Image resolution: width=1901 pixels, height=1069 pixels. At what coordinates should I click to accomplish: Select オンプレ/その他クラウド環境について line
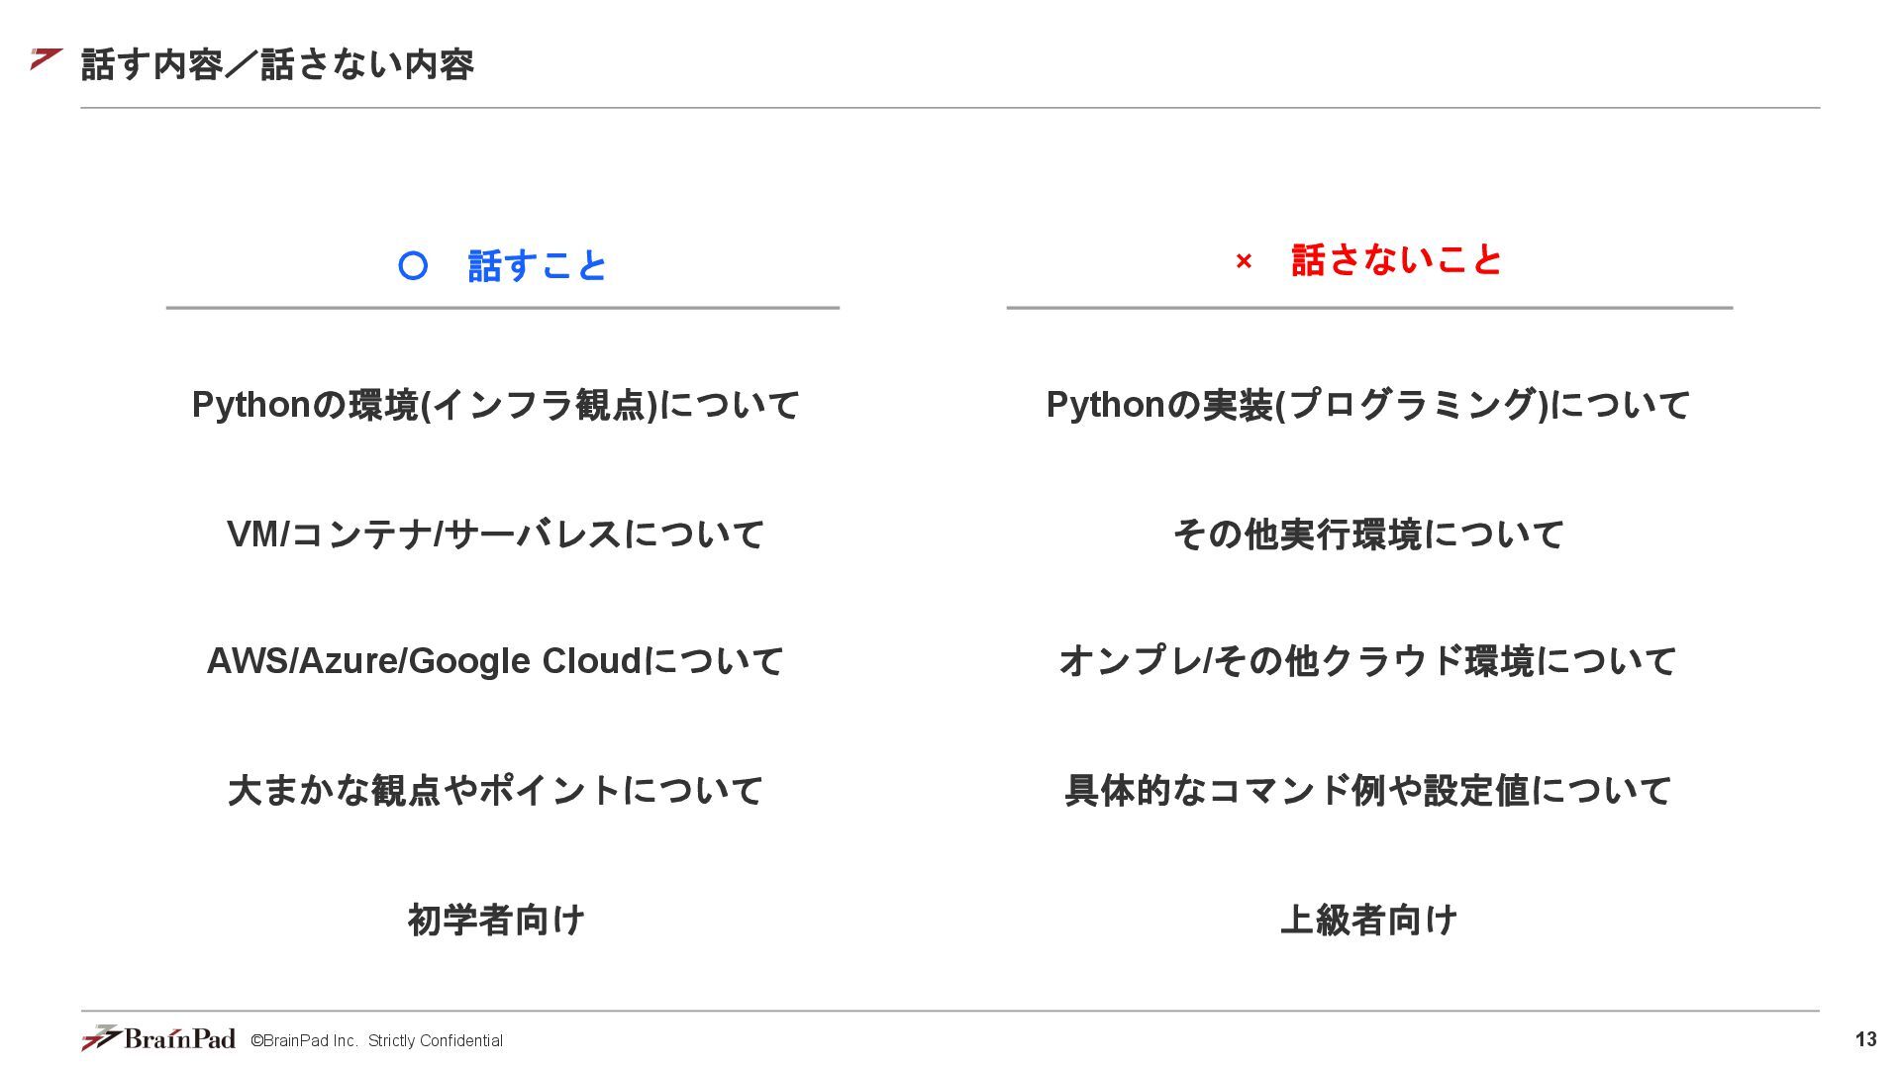click(x=1368, y=661)
